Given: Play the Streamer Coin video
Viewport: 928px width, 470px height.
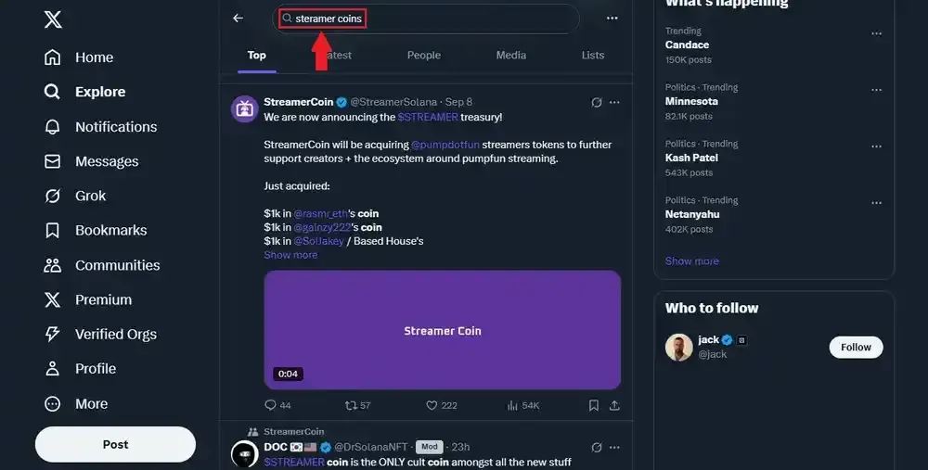Looking at the screenshot, I should (442, 330).
